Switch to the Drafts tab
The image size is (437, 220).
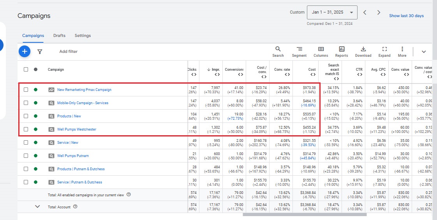point(59,36)
